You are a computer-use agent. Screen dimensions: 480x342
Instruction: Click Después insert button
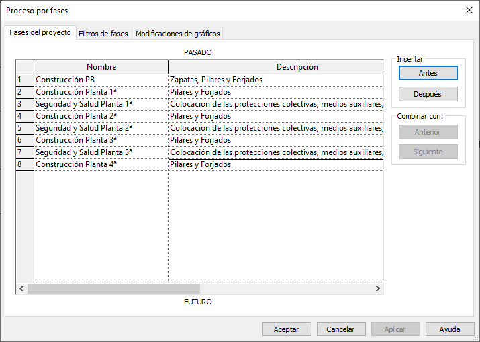428,94
